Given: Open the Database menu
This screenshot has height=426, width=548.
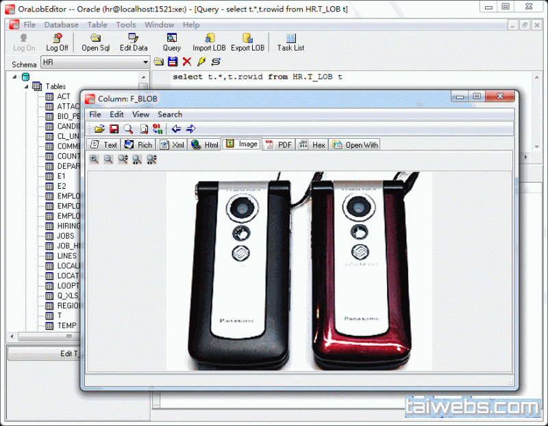Looking at the screenshot, I should 61,25.
